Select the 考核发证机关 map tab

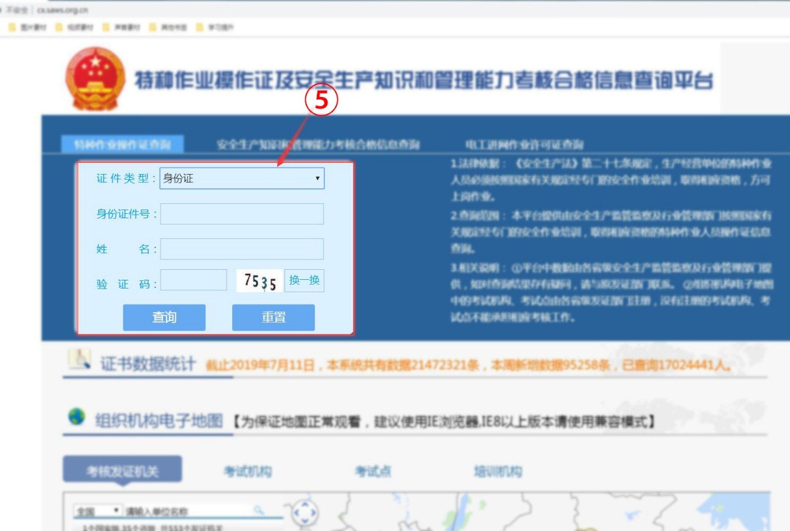click(x=123, y=471)
